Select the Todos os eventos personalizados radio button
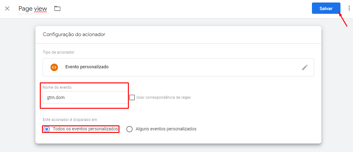 tap(47, 129)
